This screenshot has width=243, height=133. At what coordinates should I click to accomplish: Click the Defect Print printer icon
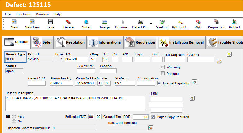pyautogui.click(x=140, y=22)
